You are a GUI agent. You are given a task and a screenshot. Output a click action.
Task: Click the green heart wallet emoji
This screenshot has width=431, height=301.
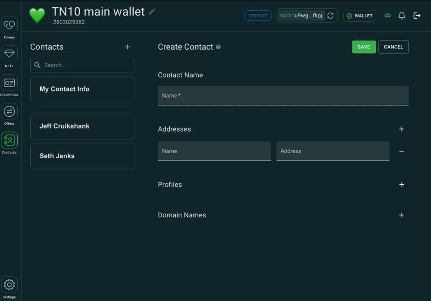click(x=37, y=16)
